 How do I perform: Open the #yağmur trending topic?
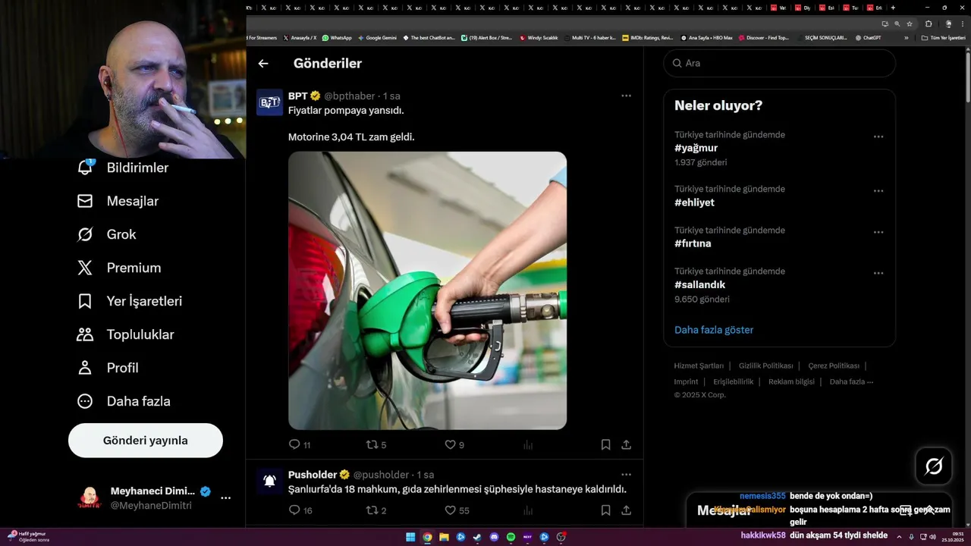click(x=696, y=148)
